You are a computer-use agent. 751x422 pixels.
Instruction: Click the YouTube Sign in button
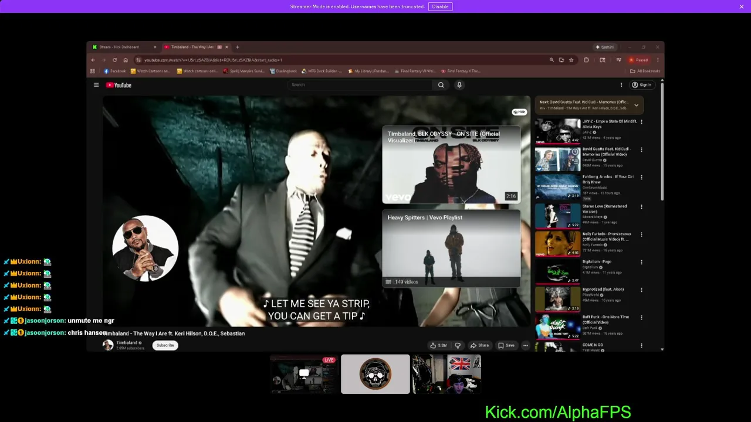pos(641,85)
